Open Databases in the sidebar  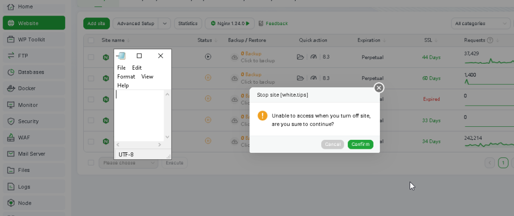34,72
